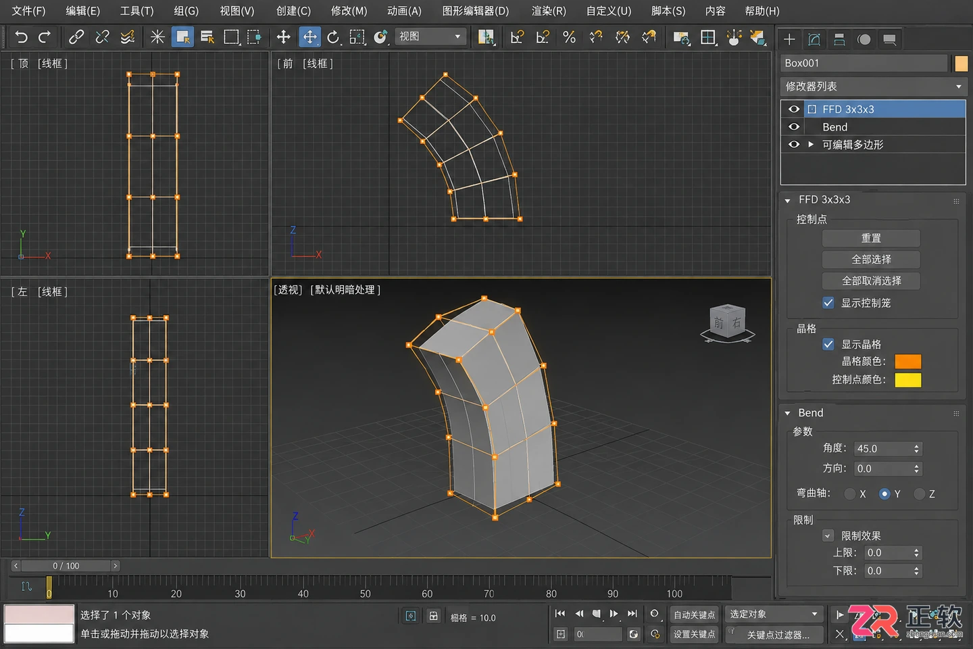
Task: Open the 晶格颜色 orange swatch
Action: pos(907,362)
